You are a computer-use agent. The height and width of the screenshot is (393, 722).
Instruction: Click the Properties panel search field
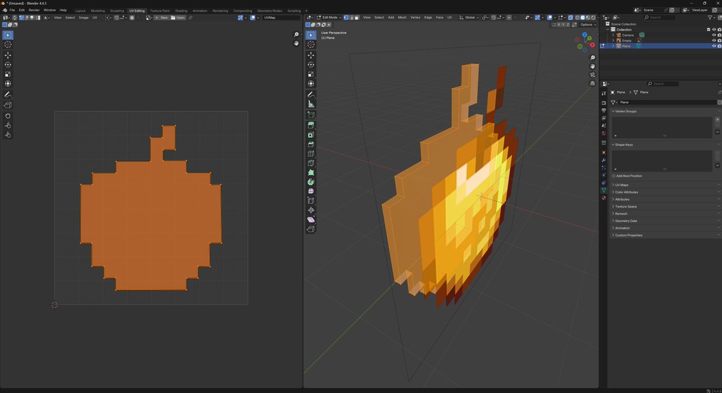[662, 84]
